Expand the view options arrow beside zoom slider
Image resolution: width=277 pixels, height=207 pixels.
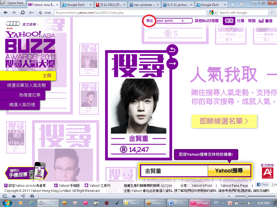(229, 196)
